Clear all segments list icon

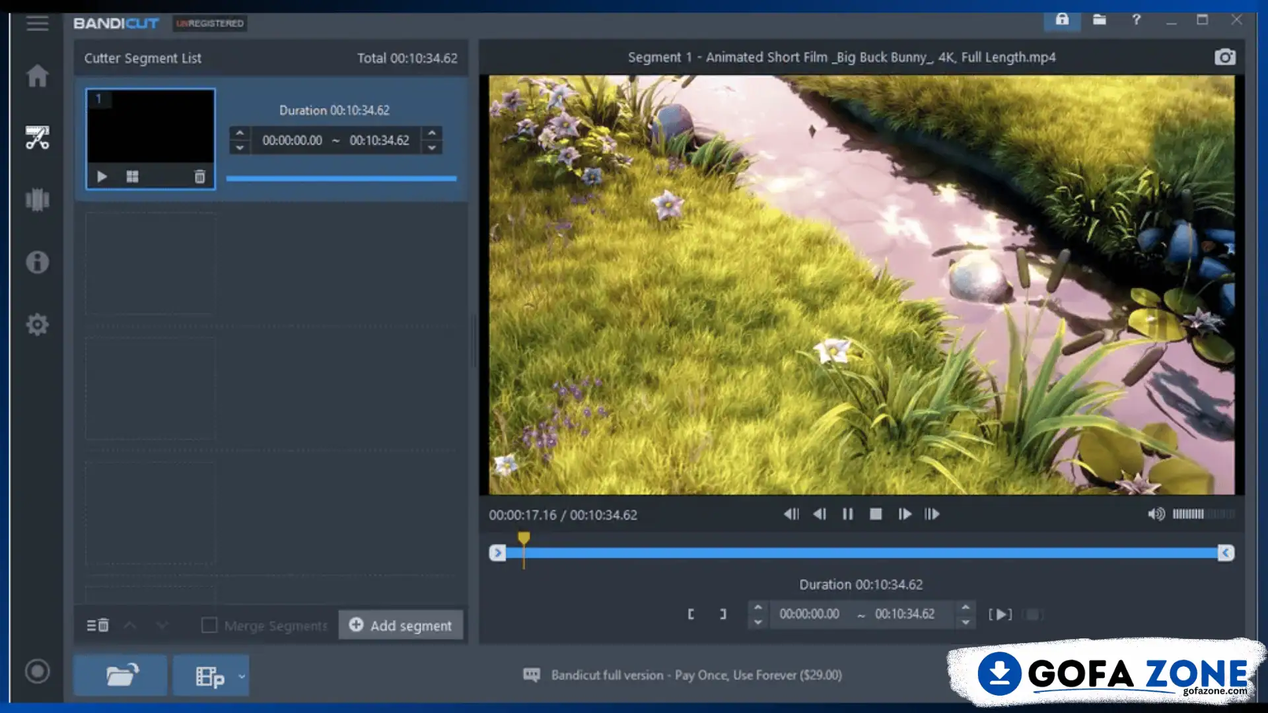click(x=98, y=625)
